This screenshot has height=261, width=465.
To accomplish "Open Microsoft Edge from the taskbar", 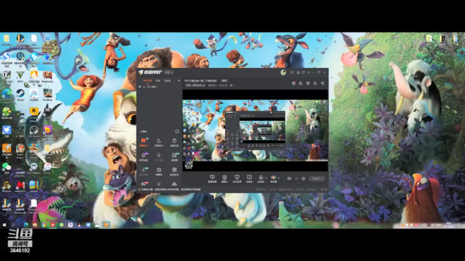I will click(26, 225).
